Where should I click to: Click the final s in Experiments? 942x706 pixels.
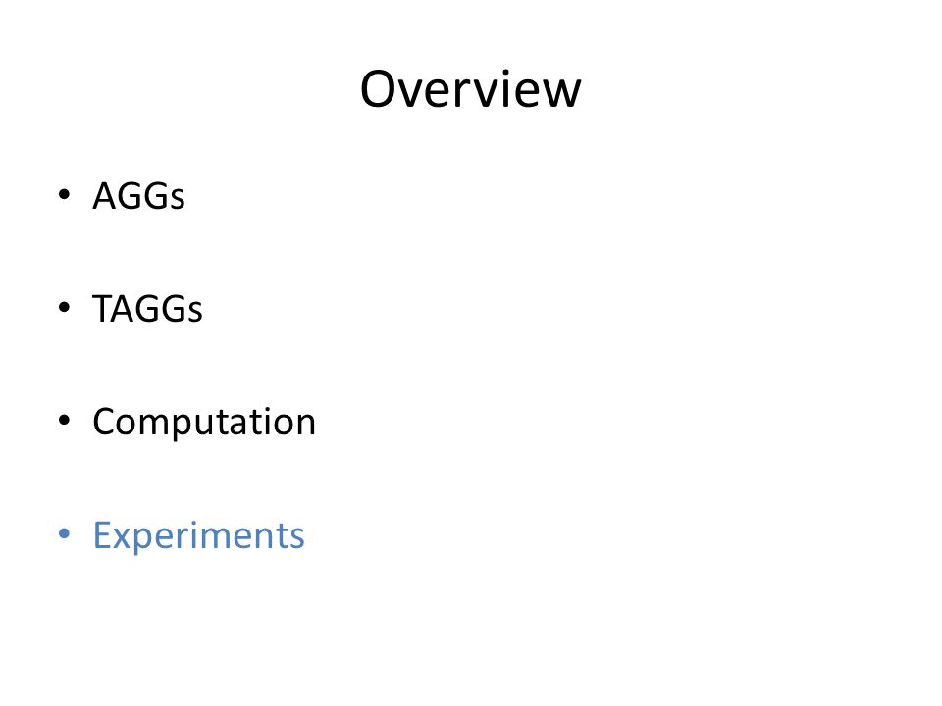click(x=296, y=538)
